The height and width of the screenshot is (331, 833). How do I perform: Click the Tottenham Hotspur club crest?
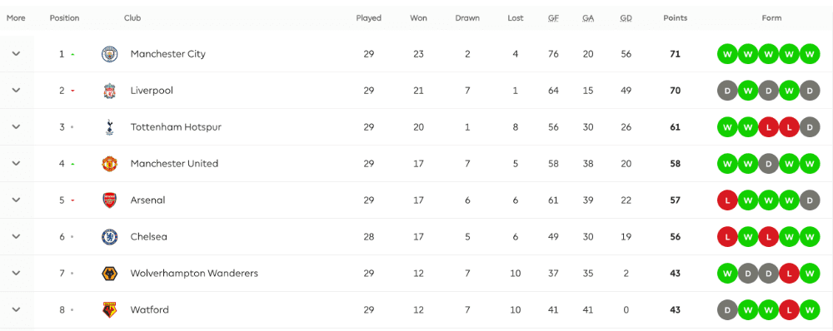[109, 127]
